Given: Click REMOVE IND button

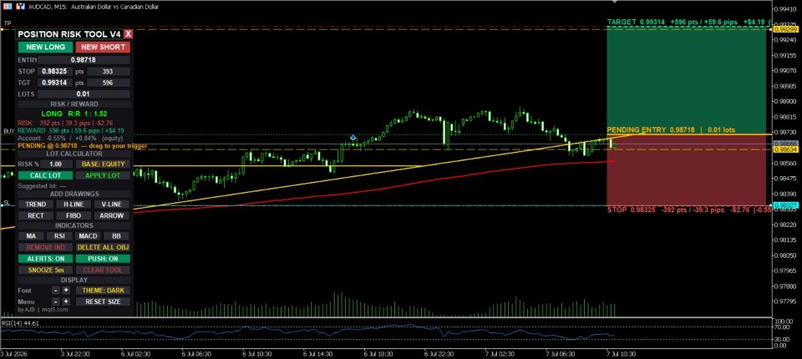Looking at the screenshot, I should point(45,247).
